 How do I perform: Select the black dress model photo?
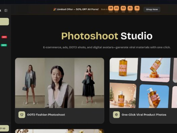click(x=89, y=83)
